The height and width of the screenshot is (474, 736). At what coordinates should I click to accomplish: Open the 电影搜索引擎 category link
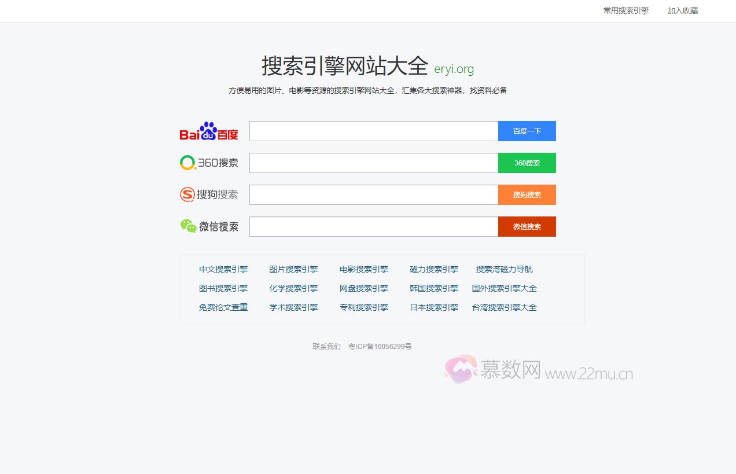(x=363, y=269)
